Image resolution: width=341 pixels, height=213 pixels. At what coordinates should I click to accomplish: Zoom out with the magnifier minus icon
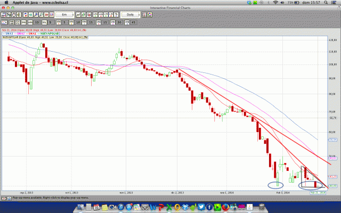click(41, 14)
